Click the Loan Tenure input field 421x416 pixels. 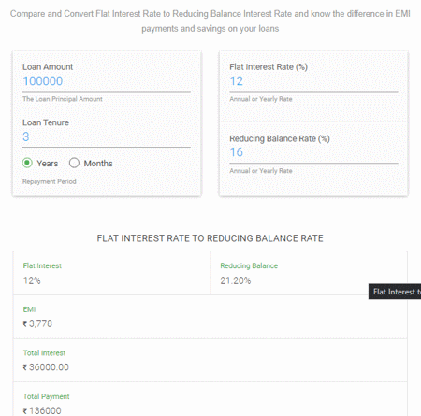point(107,136)
